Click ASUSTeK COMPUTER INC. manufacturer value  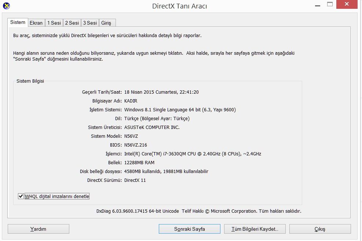pos(152,127)
